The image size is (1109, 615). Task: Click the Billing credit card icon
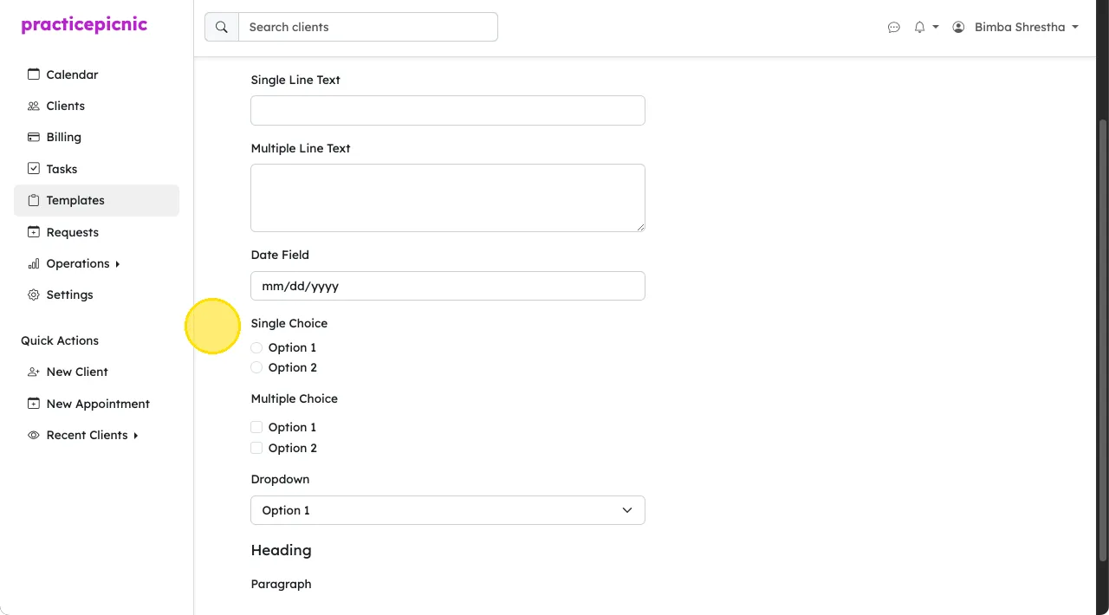click(x=34, y=137)
